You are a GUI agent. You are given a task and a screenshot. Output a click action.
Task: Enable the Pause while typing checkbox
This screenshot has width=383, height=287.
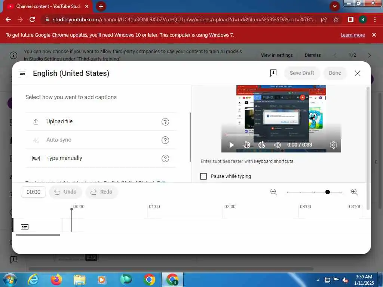pos(203,176)
